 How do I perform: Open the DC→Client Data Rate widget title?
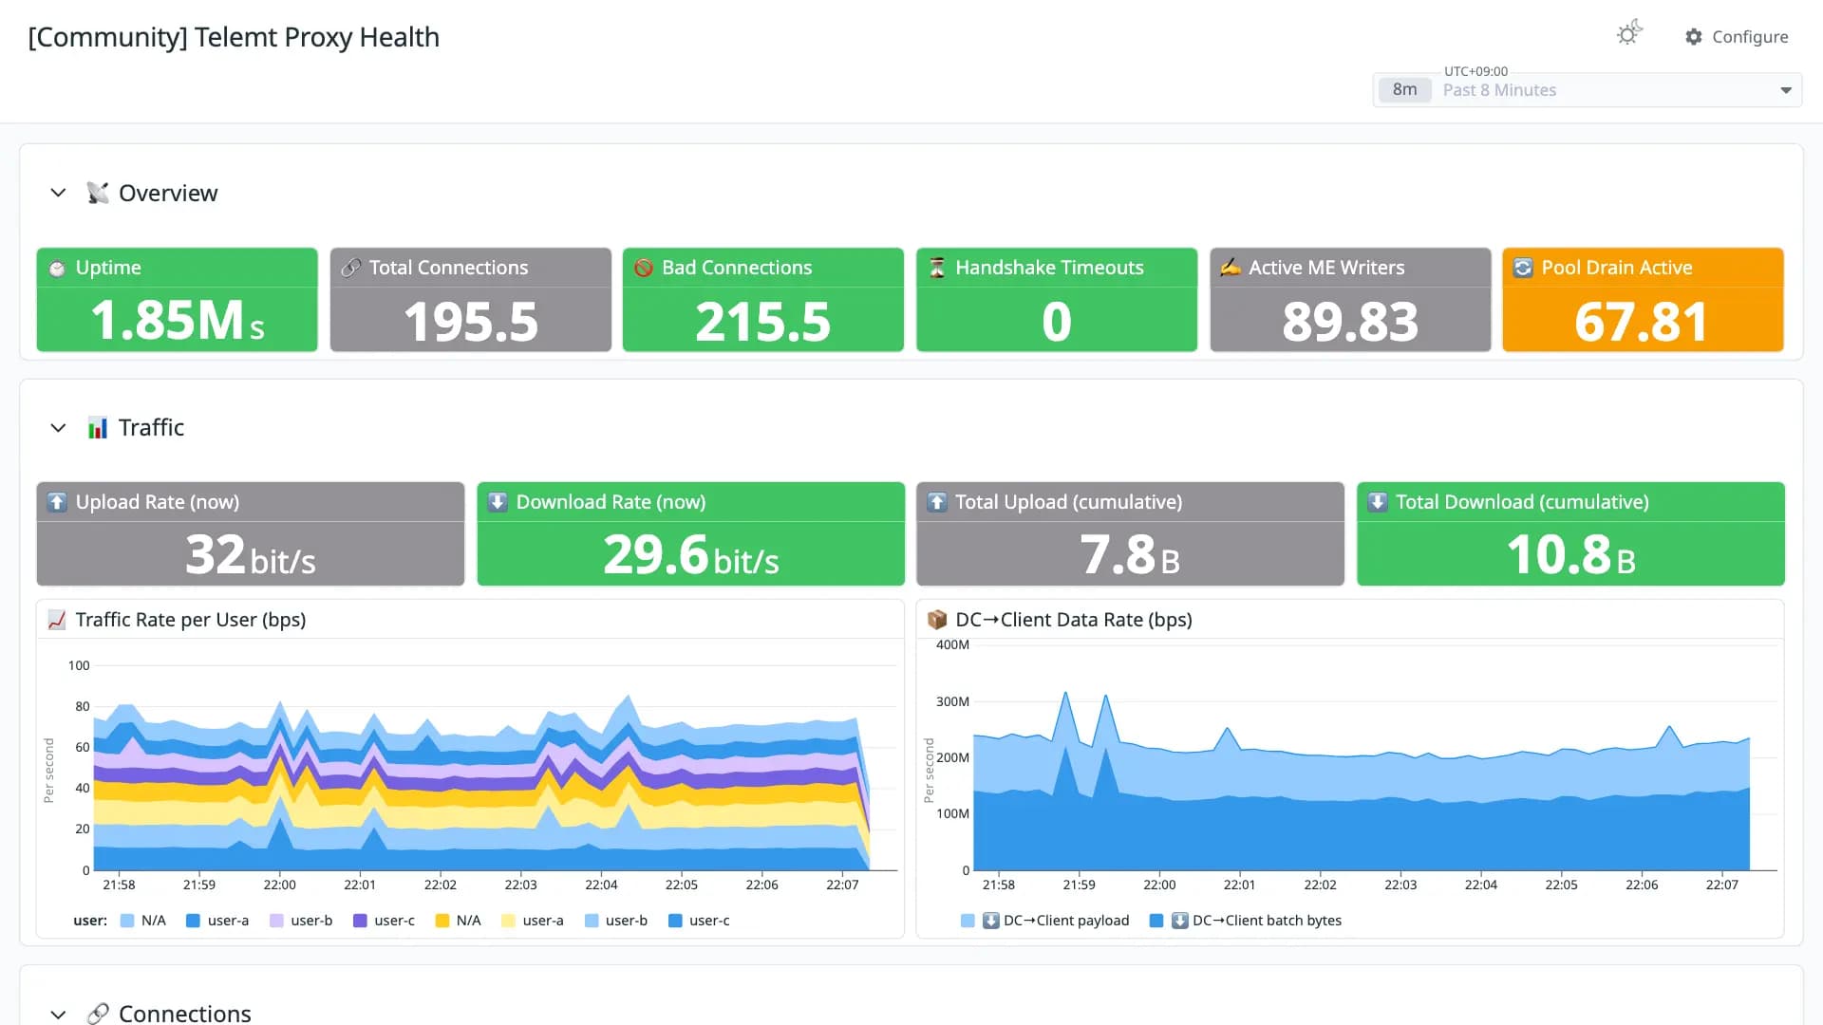[1074, 620]
